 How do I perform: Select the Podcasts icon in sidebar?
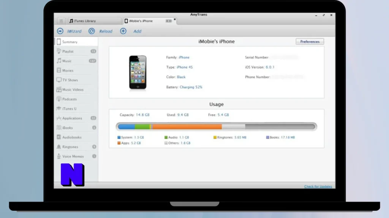tap(59, 99)
